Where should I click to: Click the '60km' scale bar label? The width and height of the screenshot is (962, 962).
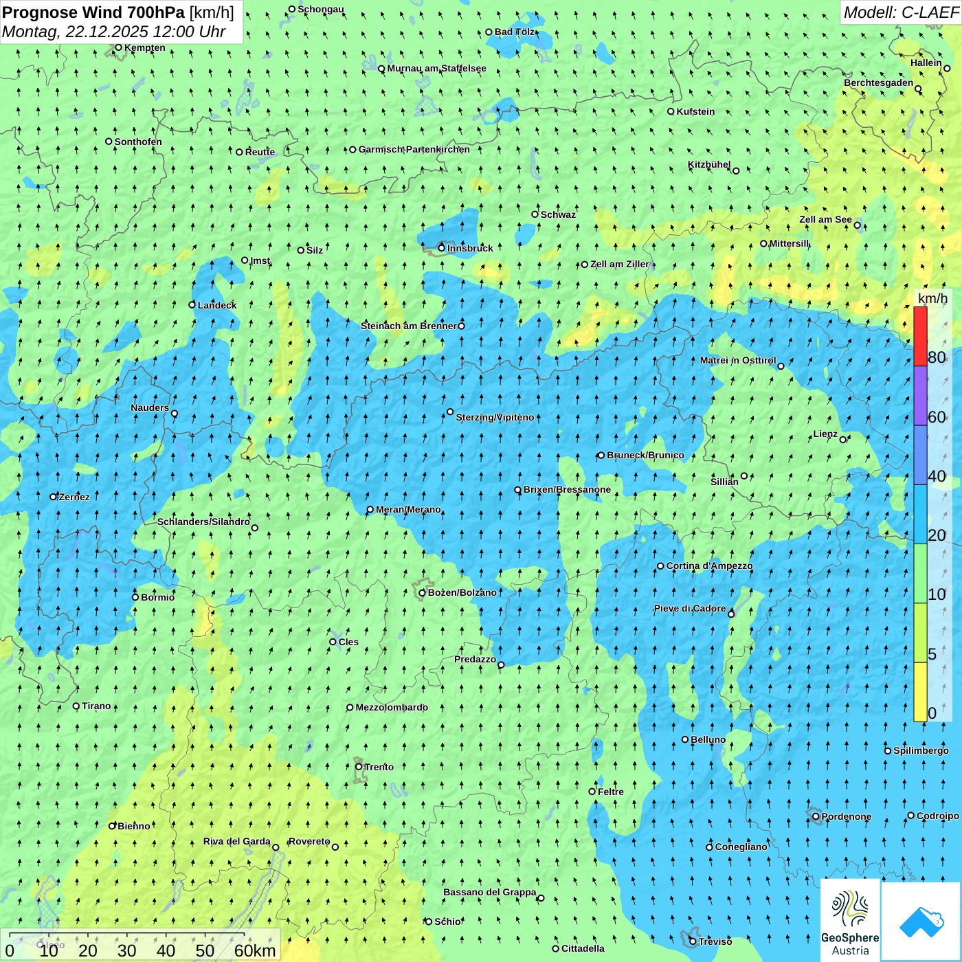point(255,950)
